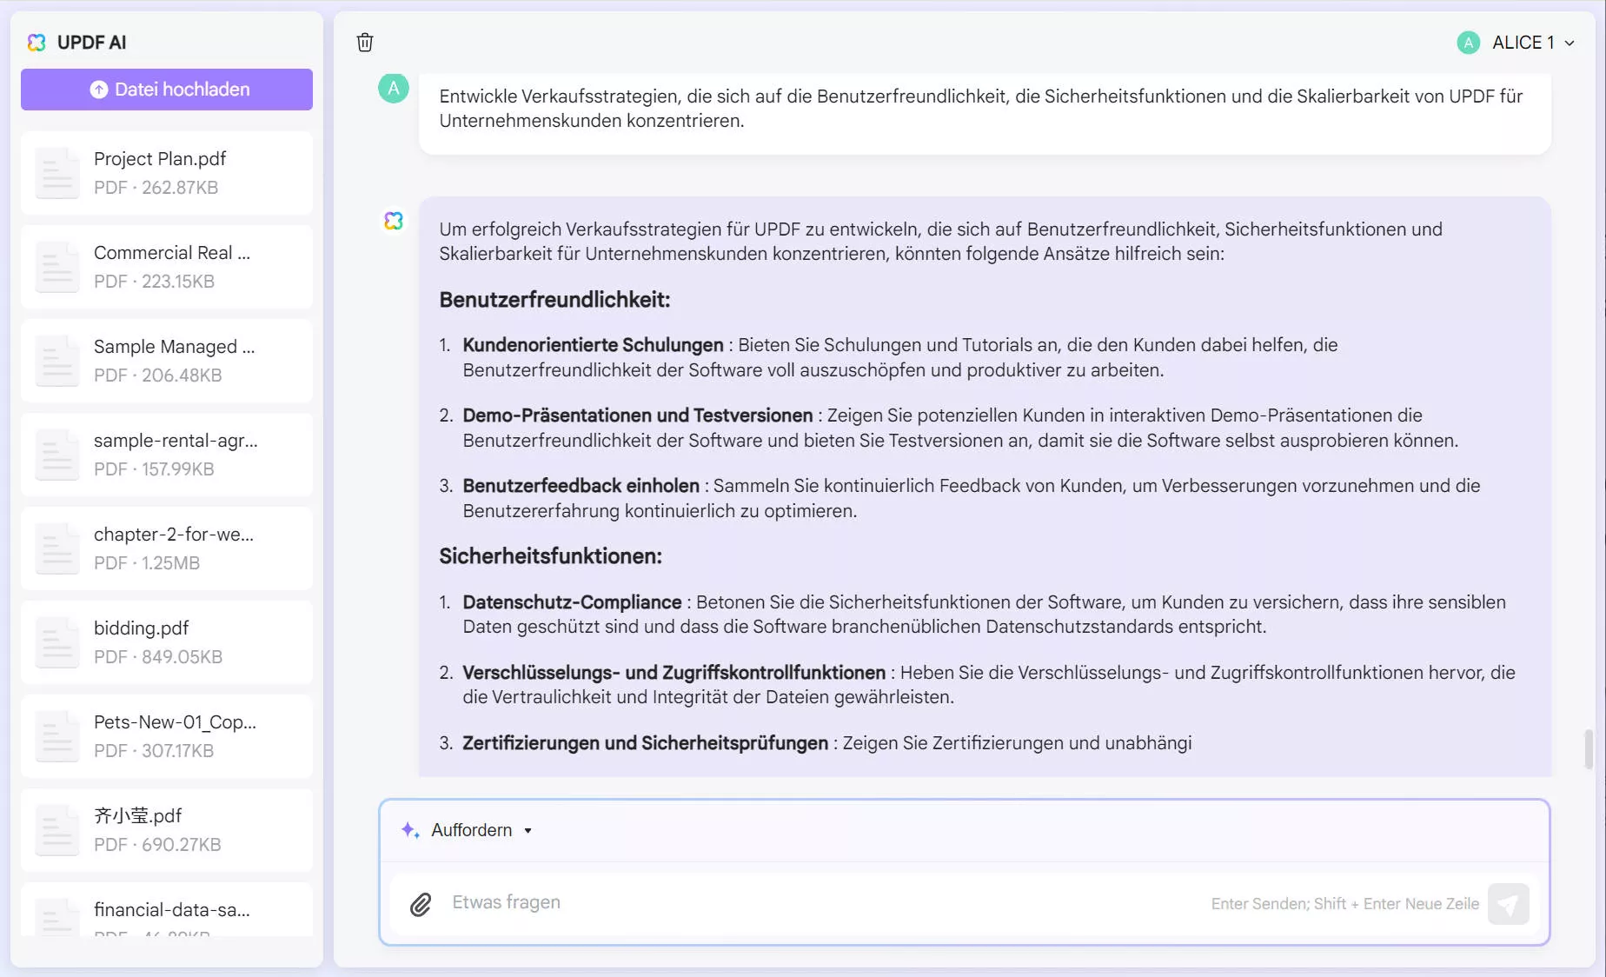The height and width of the screenshot is (977, 1606).
Task: Click the sparkle icon beside Auffordern
Action: 409,830
